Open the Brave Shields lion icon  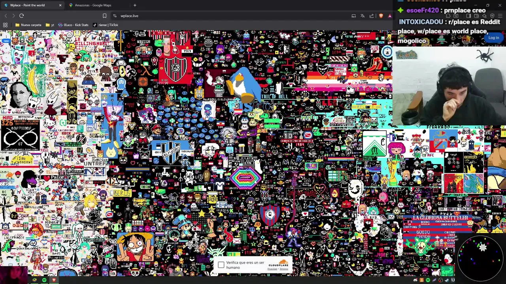tap(381, 16)
